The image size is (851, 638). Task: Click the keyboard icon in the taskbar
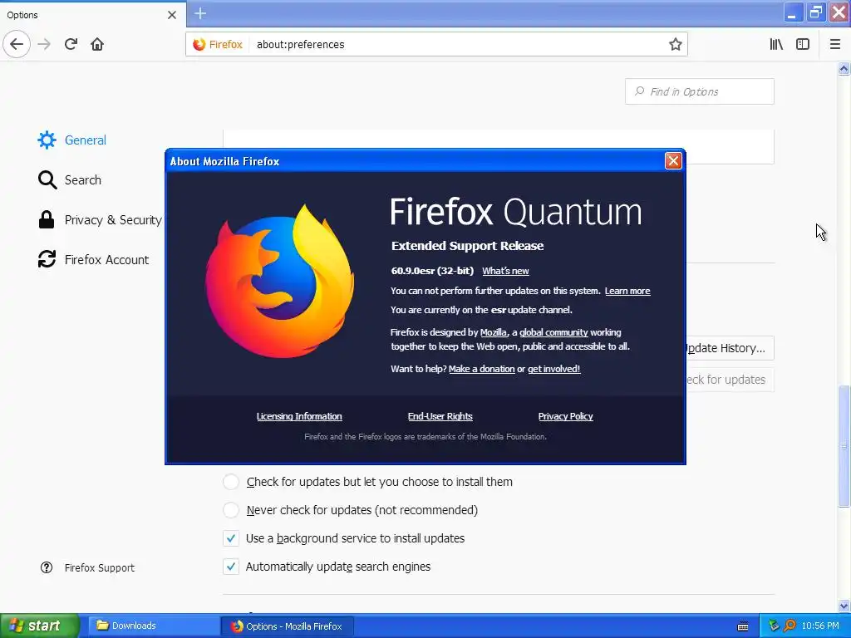point(743,626)
